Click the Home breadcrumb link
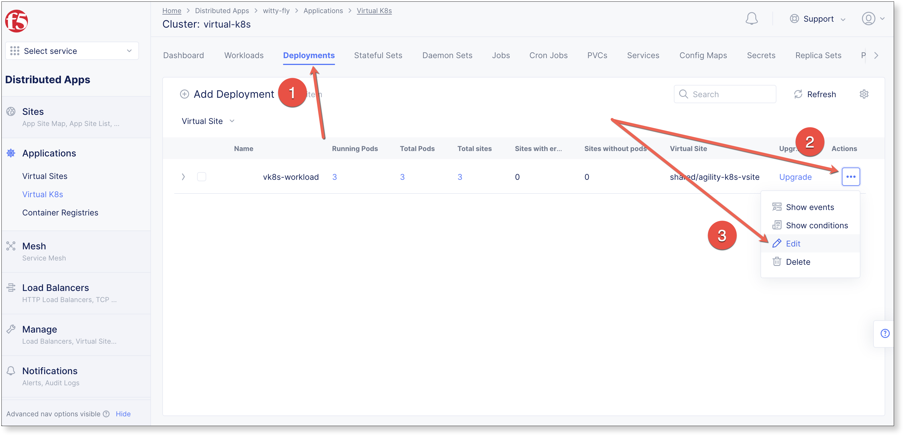 tap(172, 11)
